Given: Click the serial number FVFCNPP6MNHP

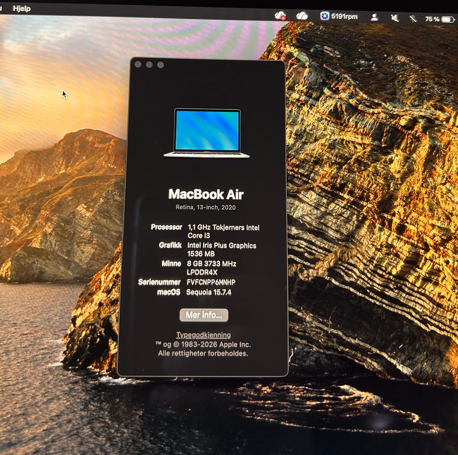Looking at the screenshot, I should pyautogui.click(x=211, y=282).
